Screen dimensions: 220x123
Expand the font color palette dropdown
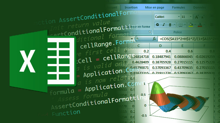click(x=204, y=25)
